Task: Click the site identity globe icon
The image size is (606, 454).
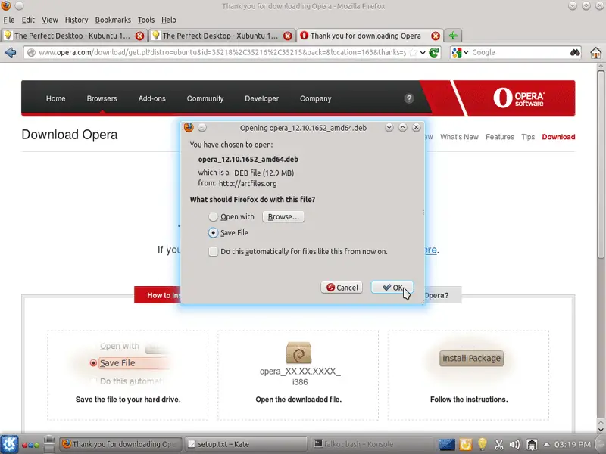Action: pos(31,52)
